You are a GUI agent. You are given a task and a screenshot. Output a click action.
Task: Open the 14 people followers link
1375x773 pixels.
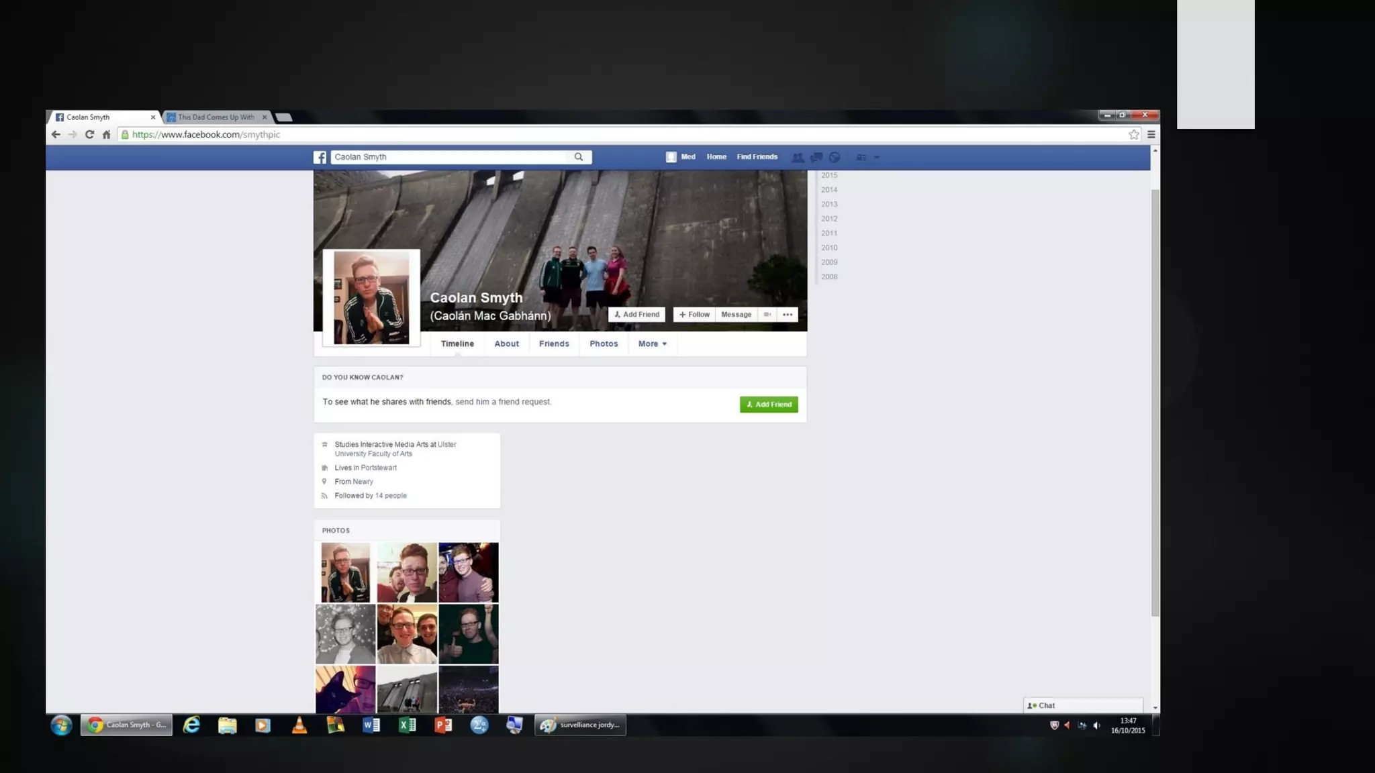391,496
